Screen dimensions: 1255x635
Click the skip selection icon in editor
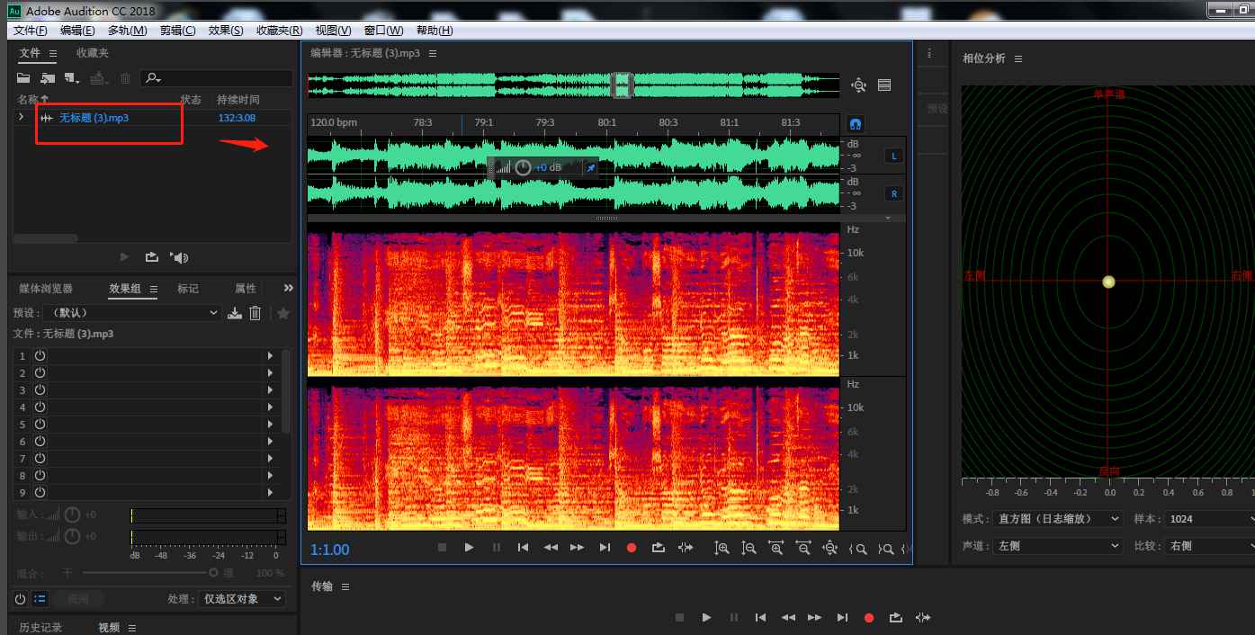[686, 547]
